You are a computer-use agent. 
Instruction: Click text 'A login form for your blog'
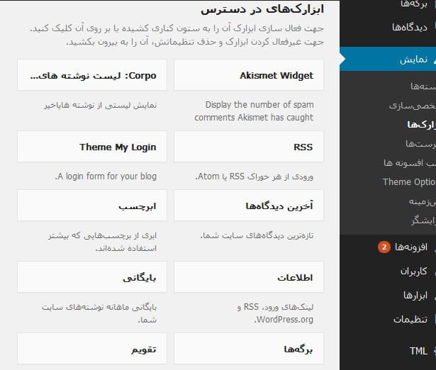pyautogui.click(x=106, y=176)
